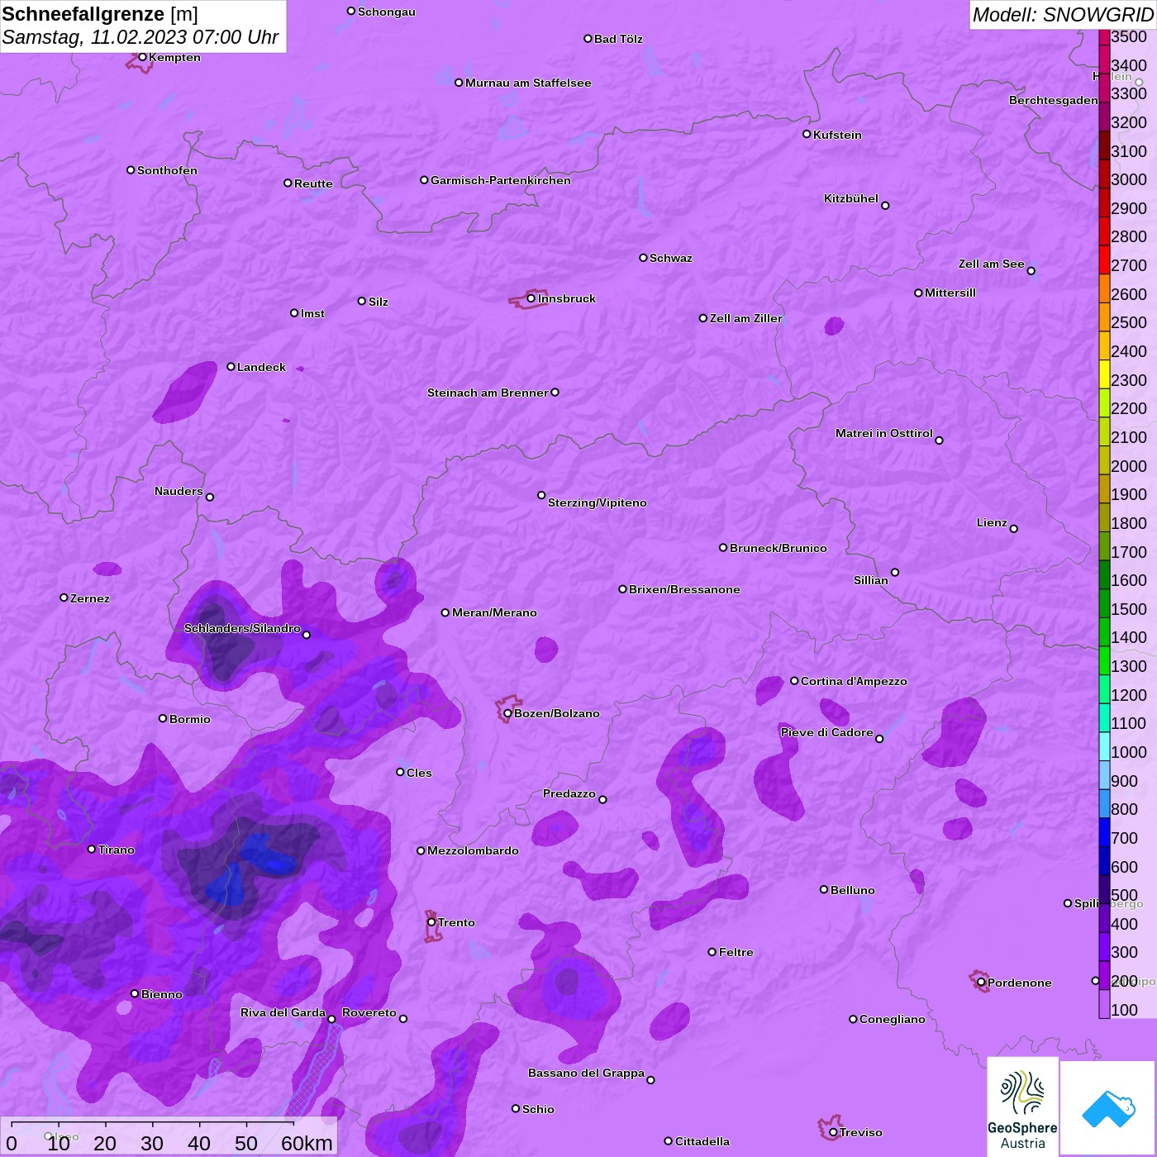Click the Kitzbühel label
This screenshot has width=1157, height=1157.
[x=851, y=198]
